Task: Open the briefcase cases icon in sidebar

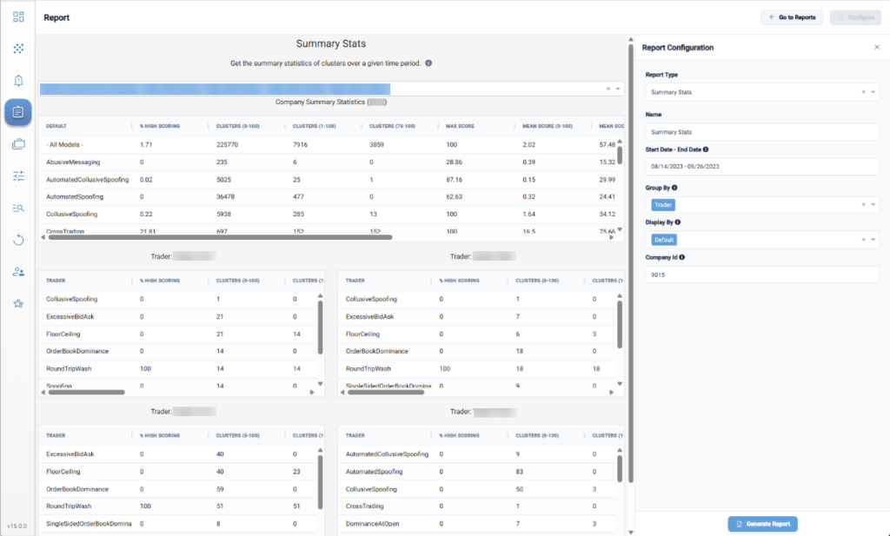Action: coord(18,144)
